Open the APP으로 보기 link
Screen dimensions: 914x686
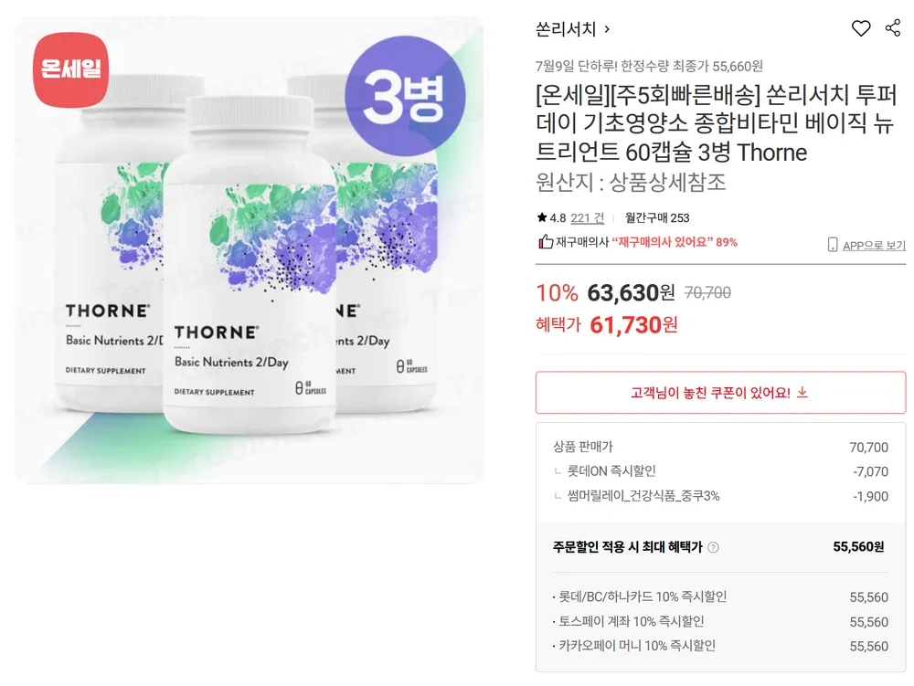click(x=874, y=246)
